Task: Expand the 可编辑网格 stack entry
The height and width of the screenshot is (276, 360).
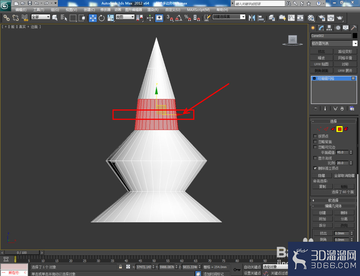Action: point(314,78)
